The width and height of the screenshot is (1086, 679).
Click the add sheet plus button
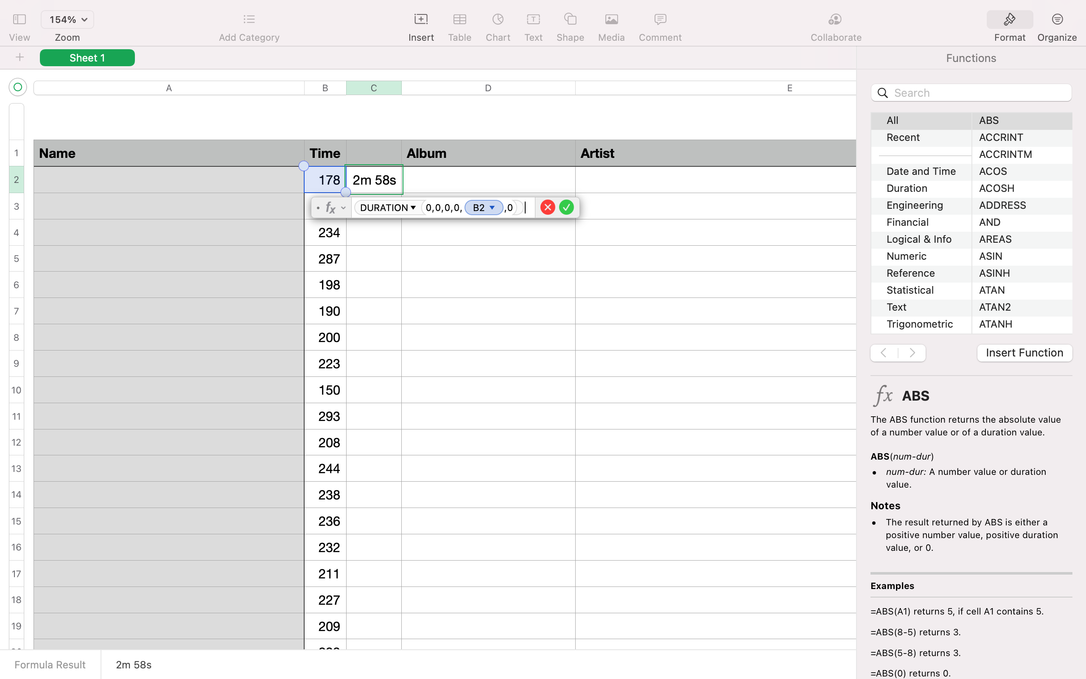coord(19,57)
